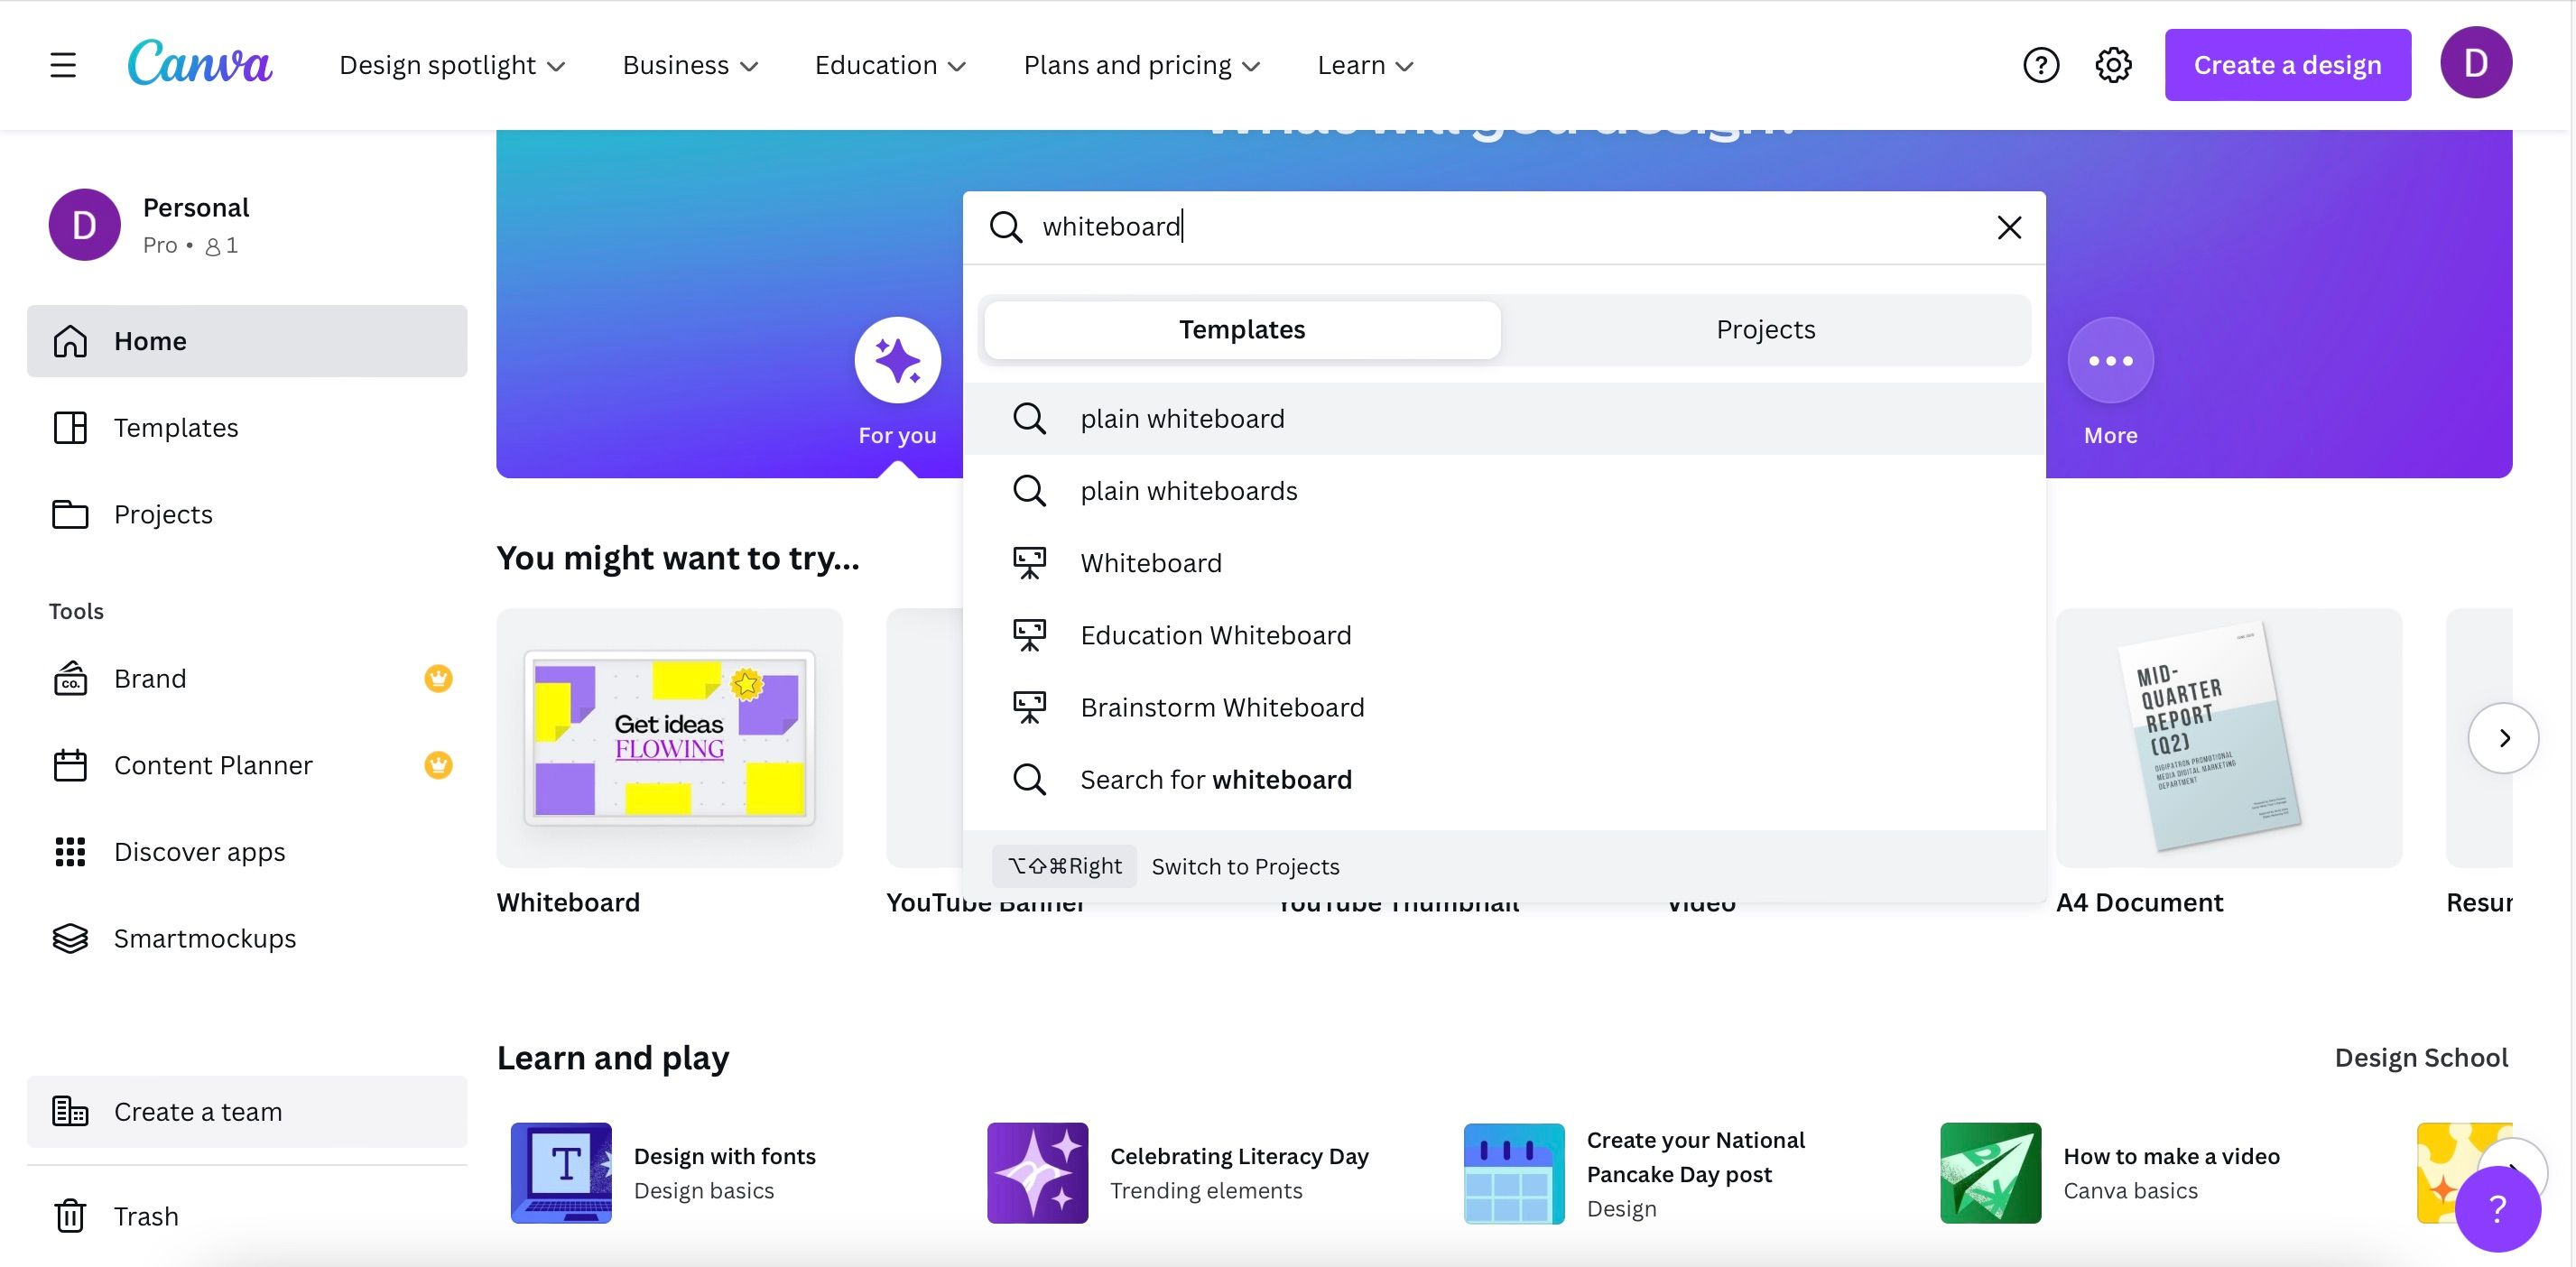Screen dimensions: 2576x1267
Task: Click Create a team
Action: click(x=197, y=1111)
